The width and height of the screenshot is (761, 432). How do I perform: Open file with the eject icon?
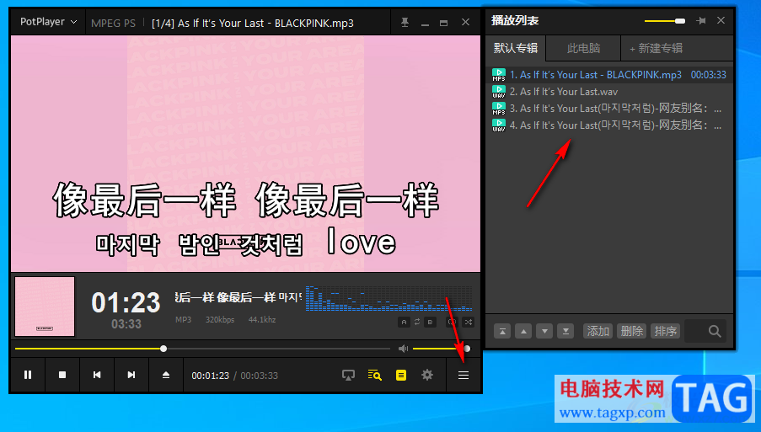[x=165, y=375]
